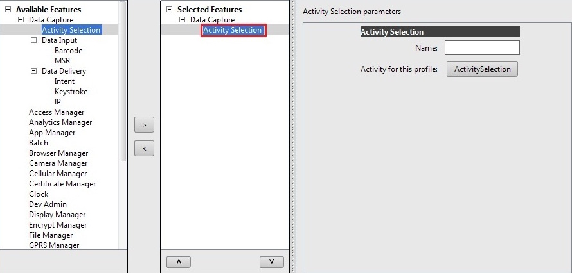
Task: Select Activity Selection in Selected Features
Action: pos(233,30)
